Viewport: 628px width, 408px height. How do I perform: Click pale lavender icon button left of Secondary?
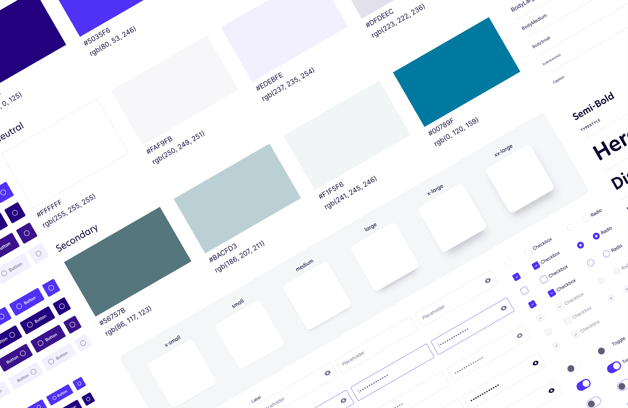click(x=39, y=253)
